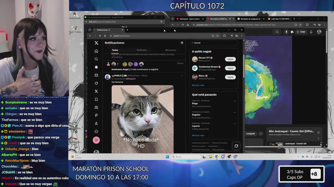Viewport: 334px width, 187px height.
Task: Open File Explorer from taskbar
Action: coord(210,157)
